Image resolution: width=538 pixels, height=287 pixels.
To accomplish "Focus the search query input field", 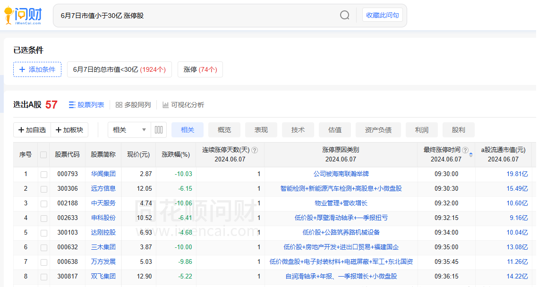I will (x=197, y=16).
